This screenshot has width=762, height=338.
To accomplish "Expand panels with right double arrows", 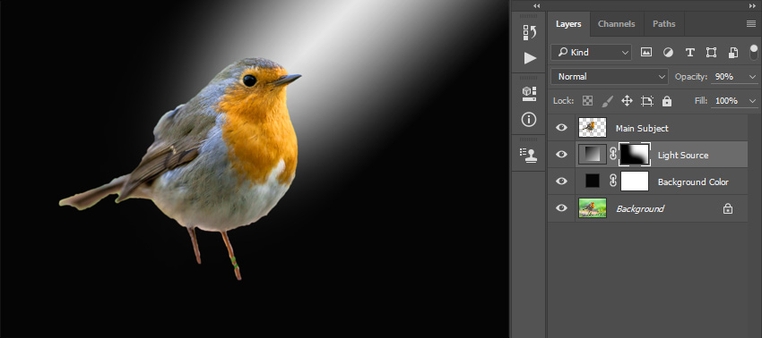I will 752,6.
